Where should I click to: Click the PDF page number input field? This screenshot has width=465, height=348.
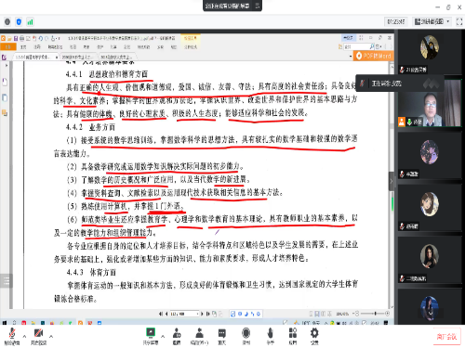(x=183, y=314)
